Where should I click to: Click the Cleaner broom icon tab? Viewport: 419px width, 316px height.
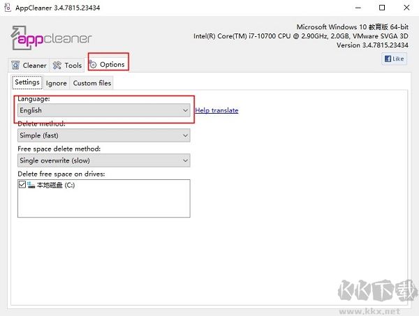(x=29, y=65)
